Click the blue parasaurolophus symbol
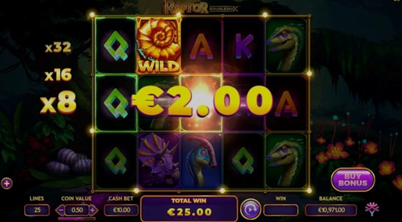The image size is (402, 222). pos(202,161)
